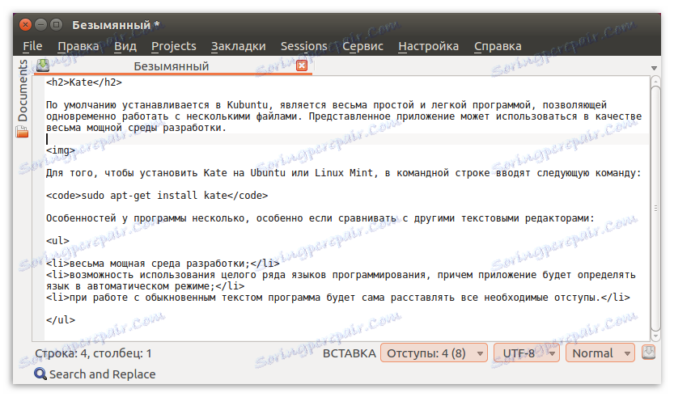Click the closing </ul> tag line

tap(61, 320)
